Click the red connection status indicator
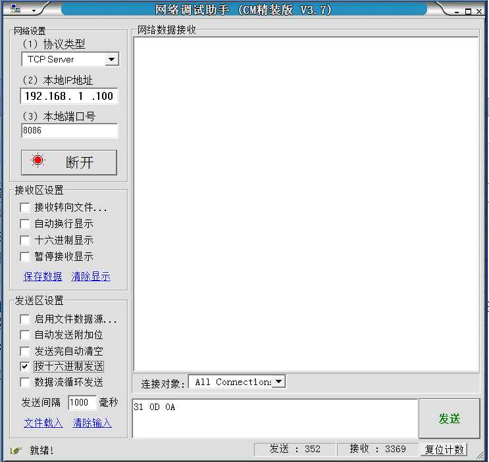The height and width of the screenshot is (462, 489). point(38,160)
